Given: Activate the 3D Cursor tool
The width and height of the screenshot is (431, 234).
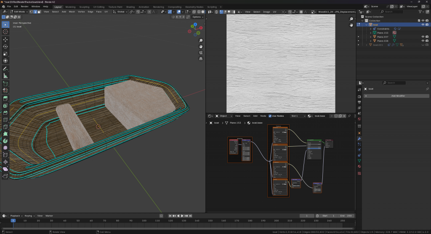Looking at the screenshot, I should [5, 32].
